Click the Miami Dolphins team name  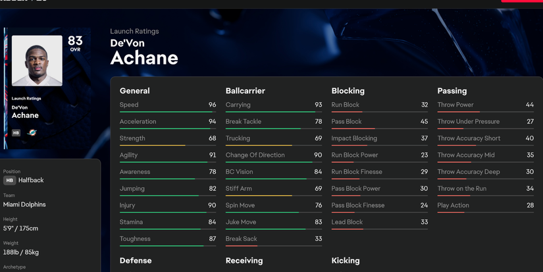click(24, 205)
